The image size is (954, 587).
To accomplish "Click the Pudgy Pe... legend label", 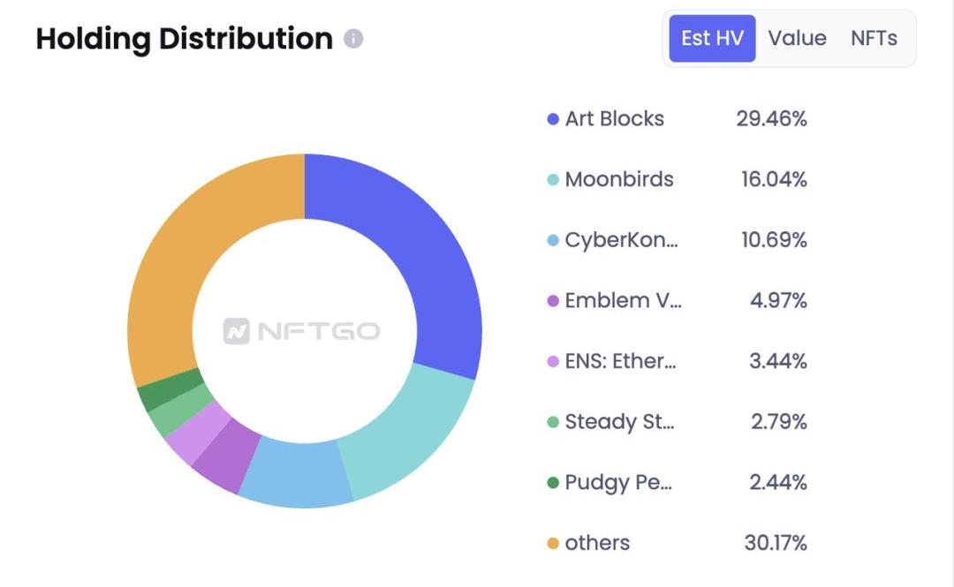I will tap(618, 483).
